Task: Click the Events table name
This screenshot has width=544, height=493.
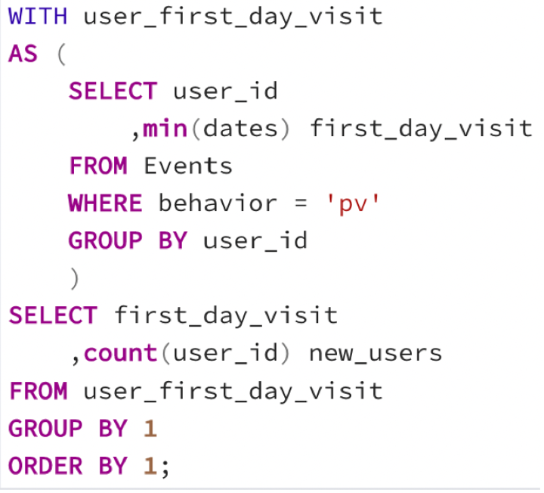Action: tap(187, 166)
